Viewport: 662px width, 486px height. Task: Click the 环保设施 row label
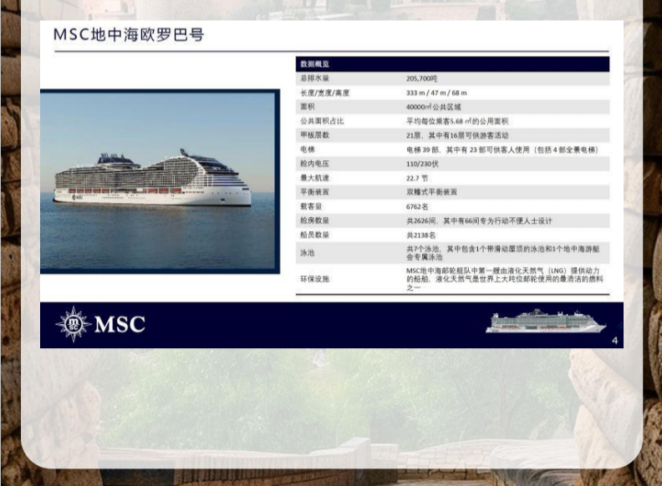[x=315, y=278]
